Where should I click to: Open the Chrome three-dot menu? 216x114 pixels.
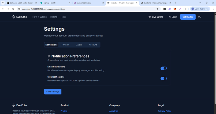pyautogui.click(x=213, y=9)
